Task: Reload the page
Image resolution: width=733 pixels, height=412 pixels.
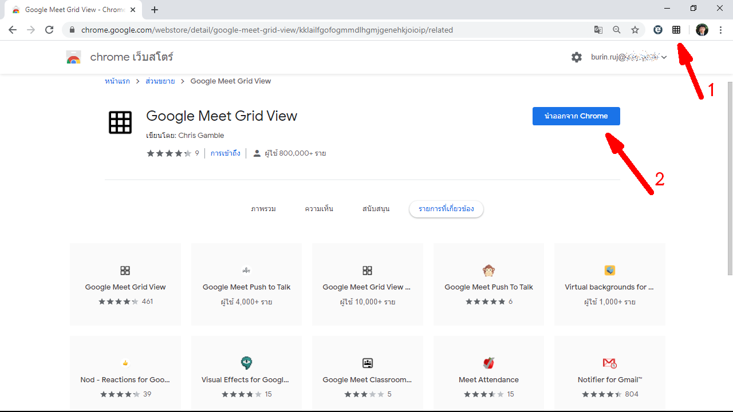Action: point(49,30)
